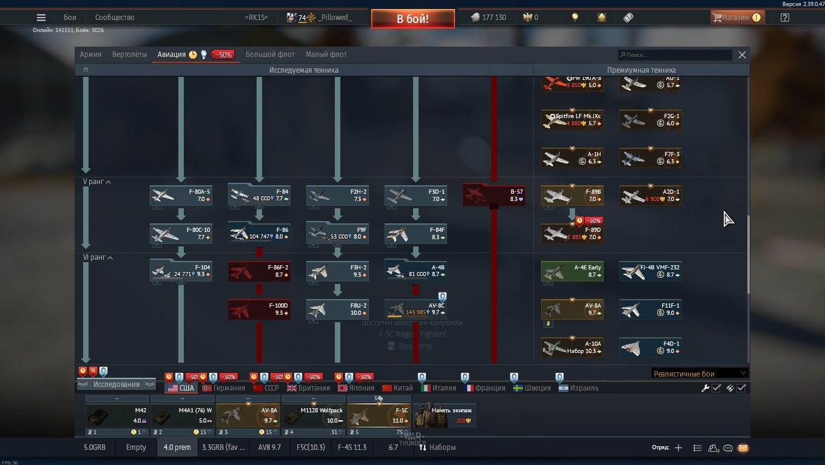This screenshot has height=465, width=825.
Task: Open the Сообщество menu
Action: tap(114, 18)
